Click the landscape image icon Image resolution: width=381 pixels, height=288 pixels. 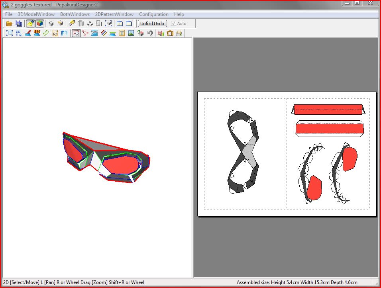(131, 33)
